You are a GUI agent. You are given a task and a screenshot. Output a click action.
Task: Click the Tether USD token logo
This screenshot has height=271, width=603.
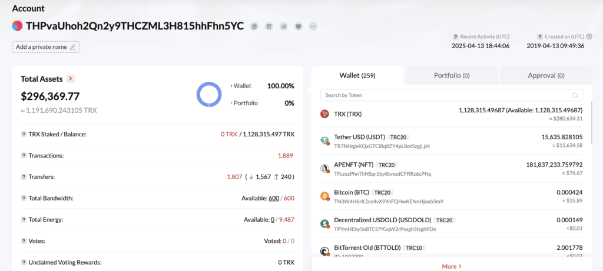pyautogui.click(x=324, y=141)
